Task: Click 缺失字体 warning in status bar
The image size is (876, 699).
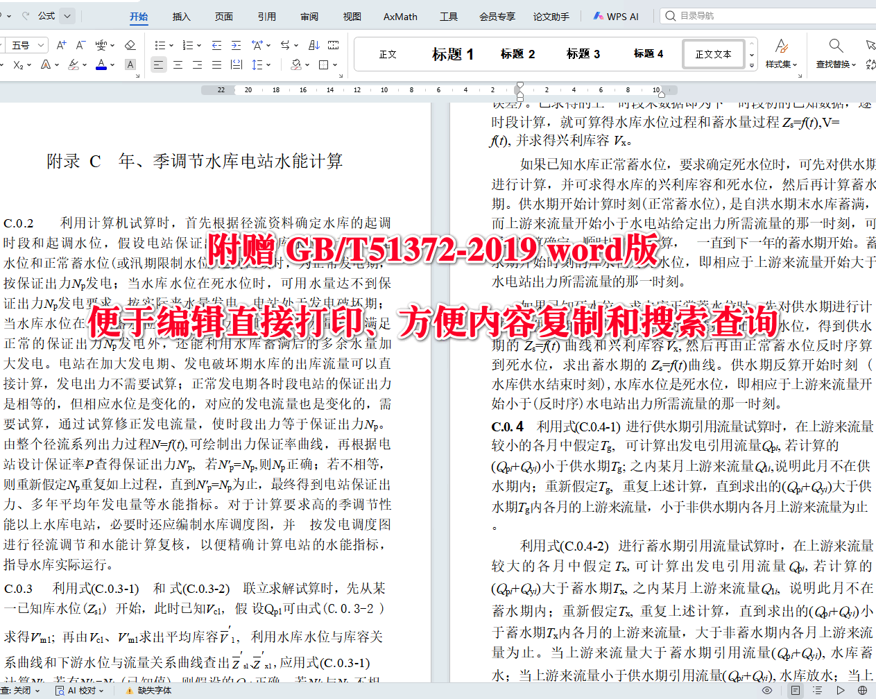Action: coord(148,691)
